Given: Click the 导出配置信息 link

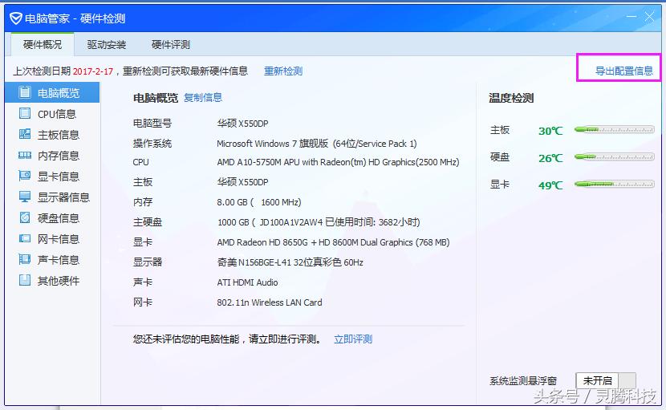Looking at the screenshot, I should pos(624,71).
